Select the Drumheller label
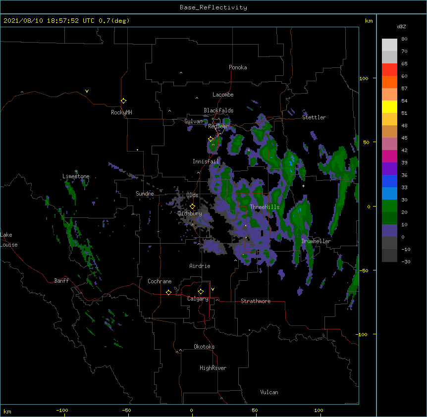This screenshot has width=427, height=417. 316,241
